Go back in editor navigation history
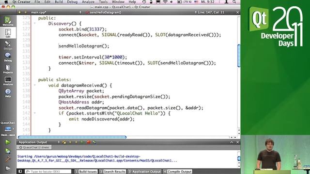Screen dimensions: 310x174 (19, 12)
